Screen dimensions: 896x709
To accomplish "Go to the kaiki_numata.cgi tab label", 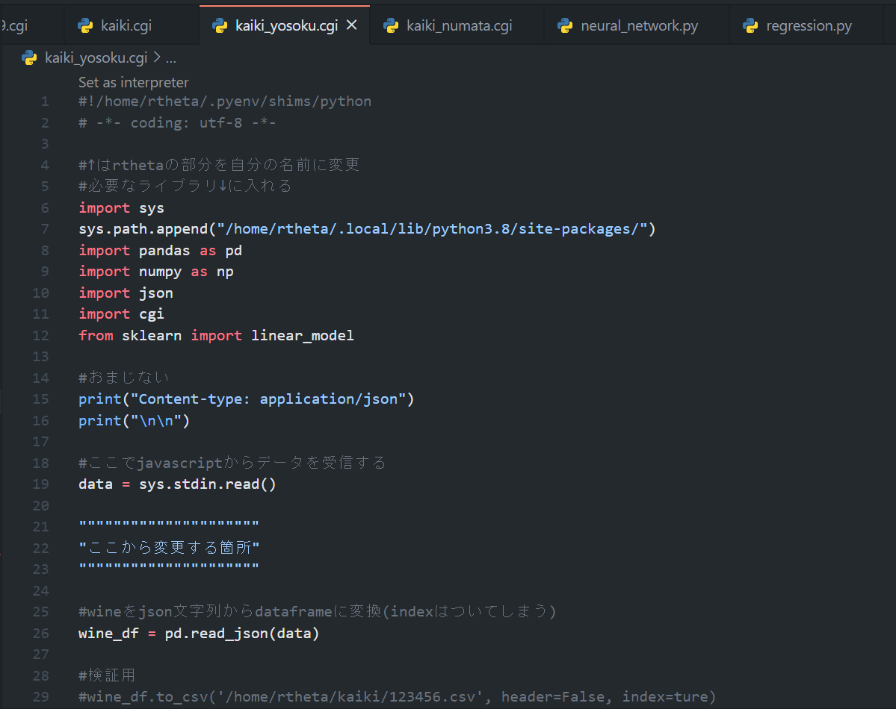I will coord(459,26).
